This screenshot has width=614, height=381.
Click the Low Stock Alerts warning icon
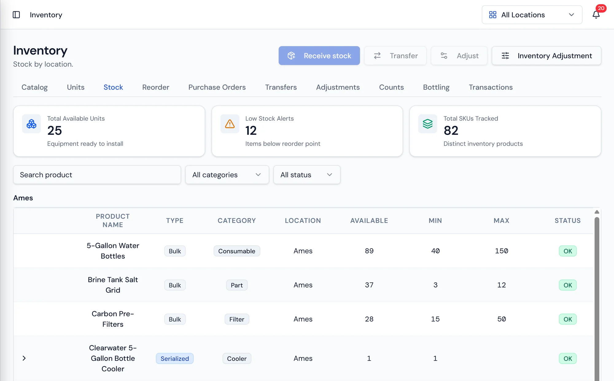(230, 124)
